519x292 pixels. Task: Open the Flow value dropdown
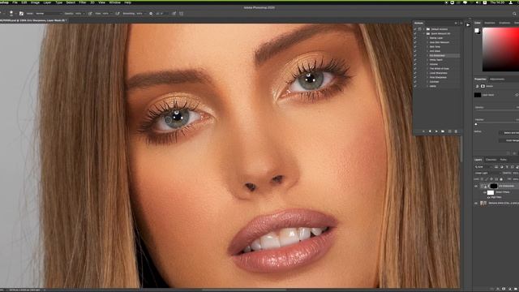(111, 14)
